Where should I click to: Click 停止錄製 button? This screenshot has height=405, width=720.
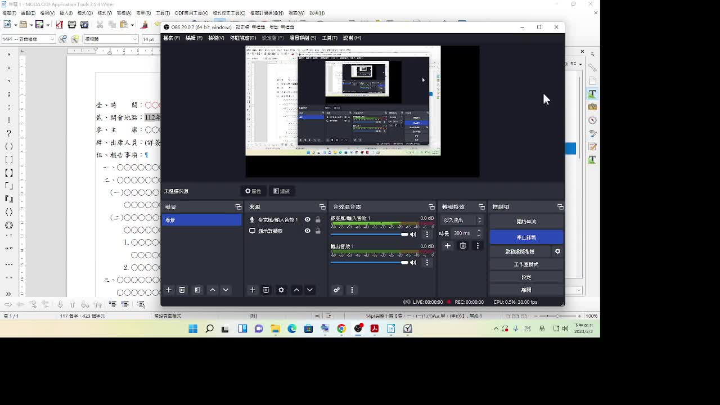click(526, 237)
